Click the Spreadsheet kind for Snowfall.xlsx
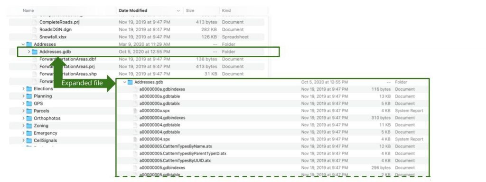This screenshot has width=486, height=182. coord(235,37)
